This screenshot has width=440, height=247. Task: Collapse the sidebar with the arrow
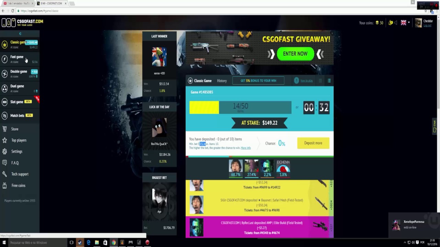[x=20, y=34]
